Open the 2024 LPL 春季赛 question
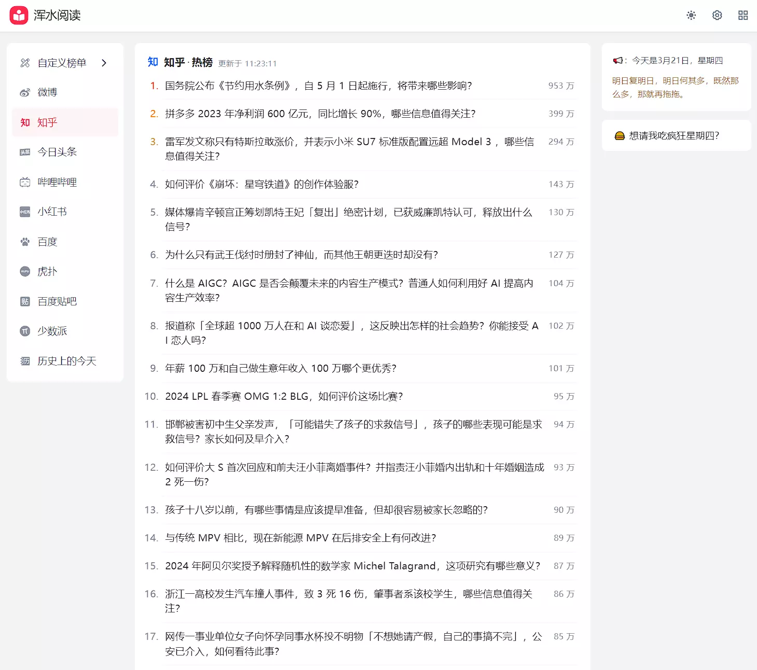The height and width of the screenshot is (670, 757). (284, 396)
